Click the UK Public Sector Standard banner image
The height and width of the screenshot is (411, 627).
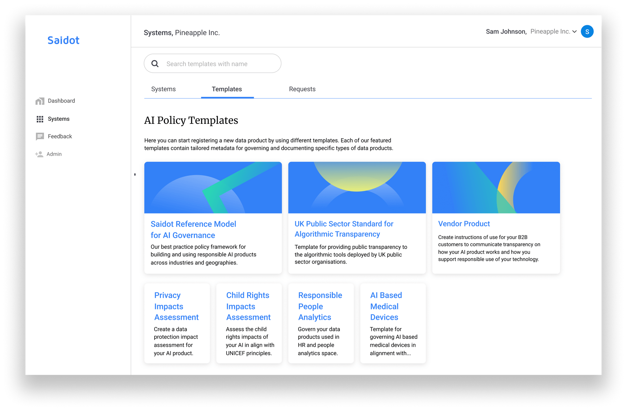357,187
